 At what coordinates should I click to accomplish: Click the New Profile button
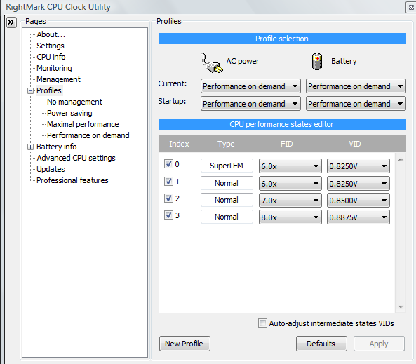[x=184, y=344]
